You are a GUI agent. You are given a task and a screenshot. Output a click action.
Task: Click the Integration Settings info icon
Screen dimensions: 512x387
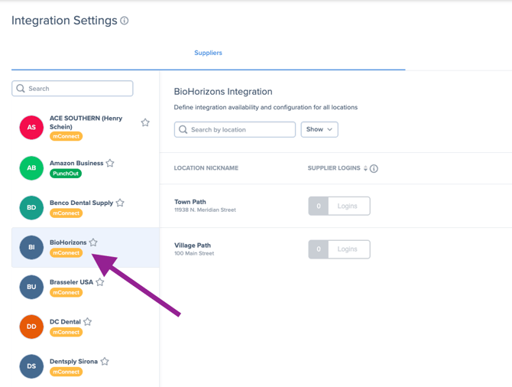pyautogui.click(x=125, y=21)
